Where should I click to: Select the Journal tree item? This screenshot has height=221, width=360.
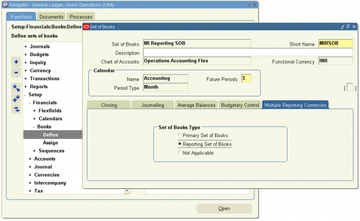(43, 167)
